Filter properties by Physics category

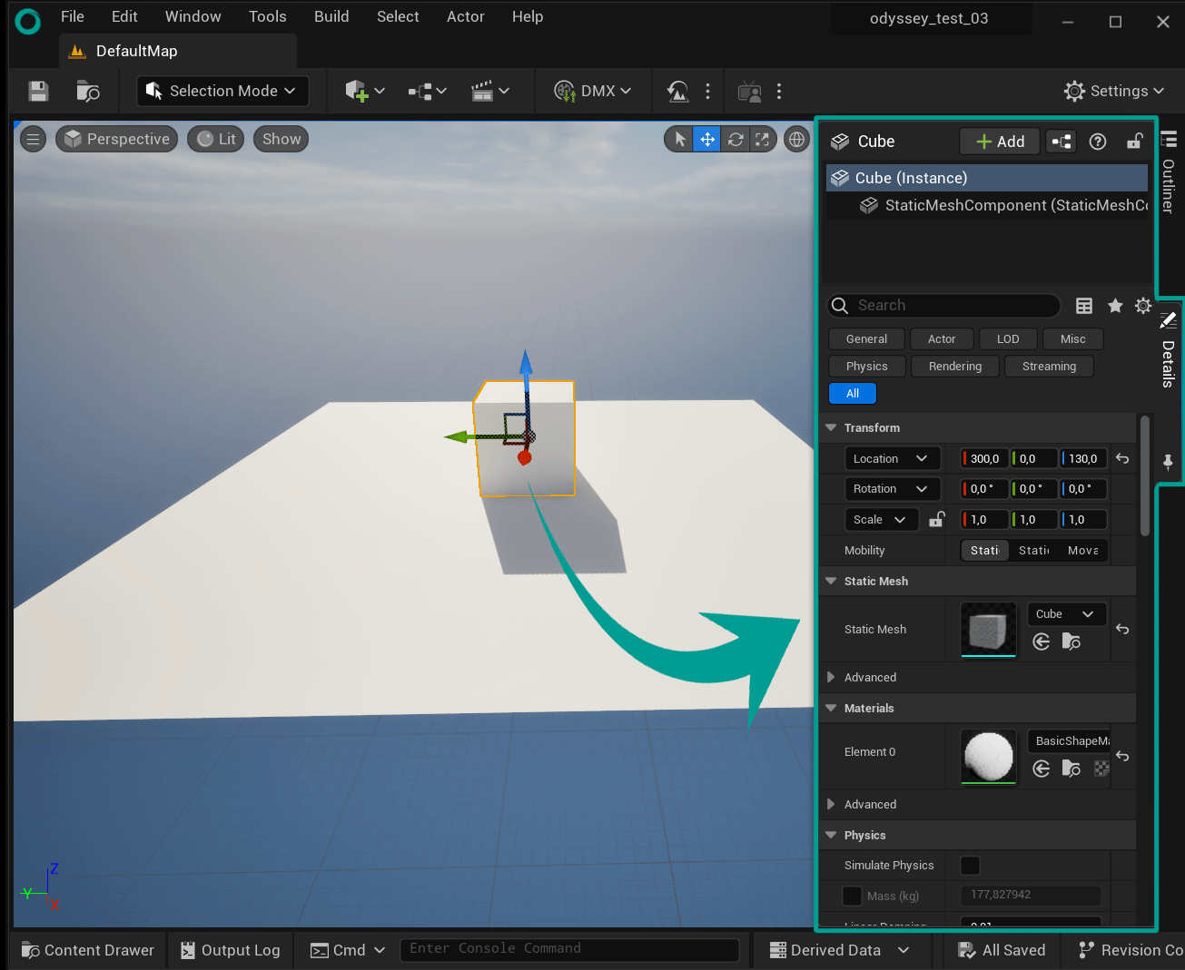coord(867,367)
